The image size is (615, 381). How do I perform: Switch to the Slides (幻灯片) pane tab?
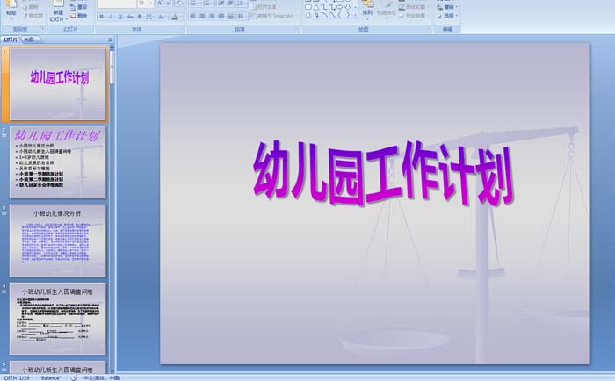point(10,40)
